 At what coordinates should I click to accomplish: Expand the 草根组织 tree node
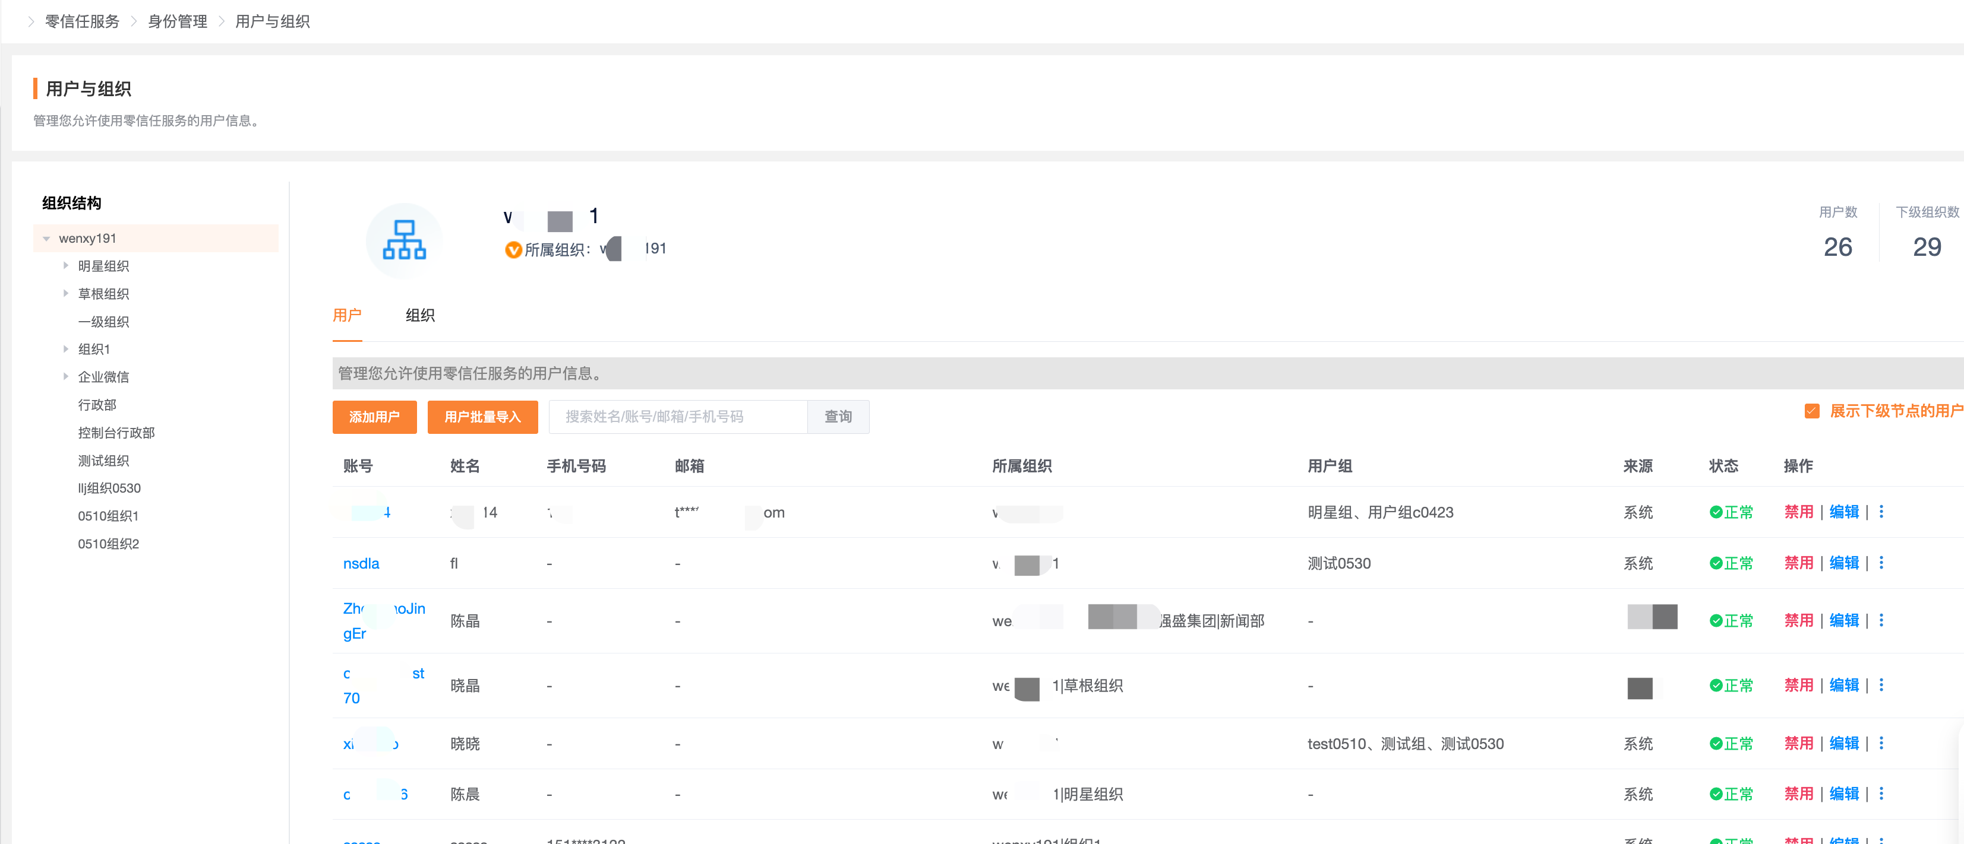coord(65,293)
